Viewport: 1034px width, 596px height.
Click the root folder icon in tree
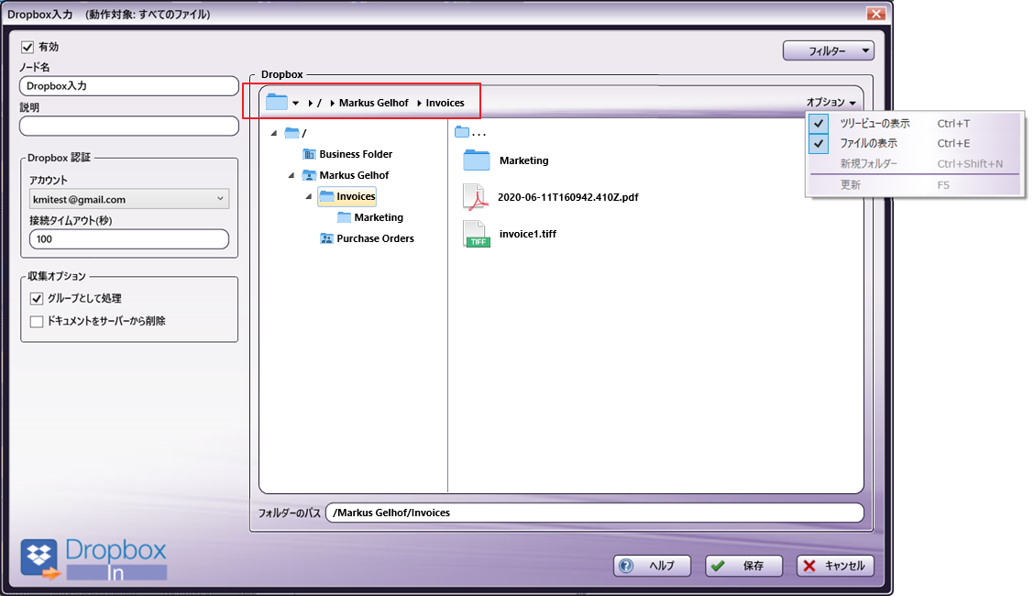point(291,133)
